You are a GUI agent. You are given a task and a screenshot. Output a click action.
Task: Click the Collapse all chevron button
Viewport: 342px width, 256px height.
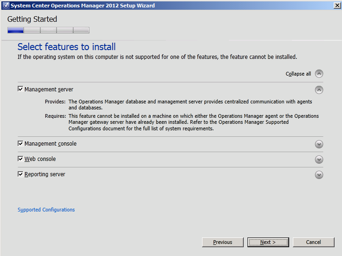click(319, 74)
